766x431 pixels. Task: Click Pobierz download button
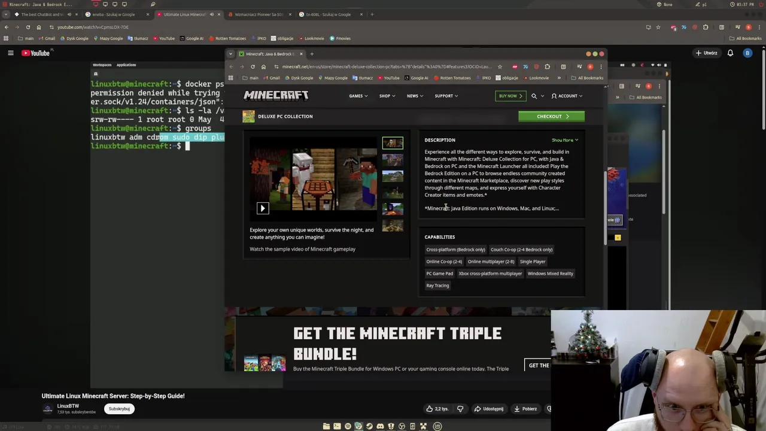tap(525, 409)
